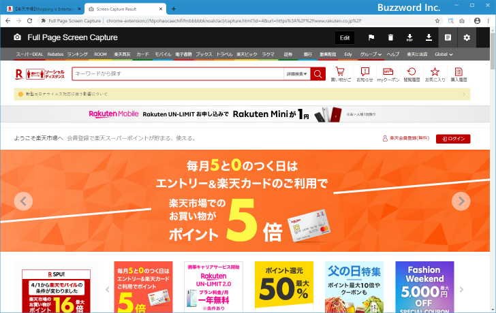496x313 pixels.
Task: Open the 楽天に出店 link
Action: [417, 54]
